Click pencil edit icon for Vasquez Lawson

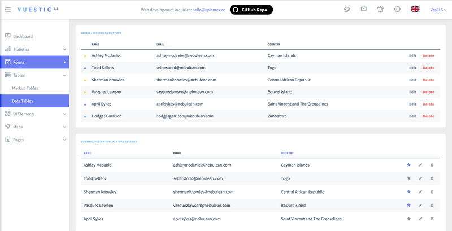(420, 206)
